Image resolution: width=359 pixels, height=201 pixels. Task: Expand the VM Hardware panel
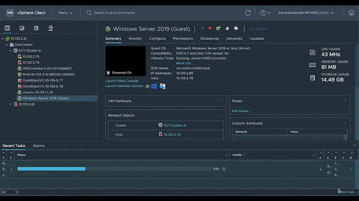tap(221, 100)
